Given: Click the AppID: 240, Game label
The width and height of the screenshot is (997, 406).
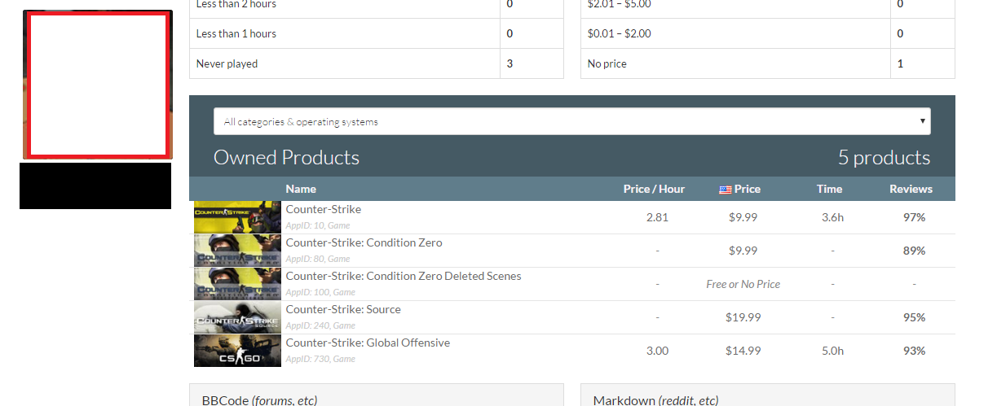Looking at the screenshot, I should [320, 325].
